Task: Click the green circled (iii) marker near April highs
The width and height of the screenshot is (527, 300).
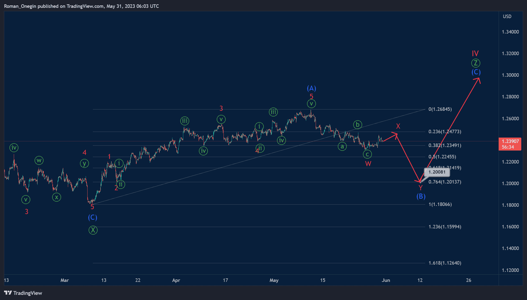Action: pos(185,121)
